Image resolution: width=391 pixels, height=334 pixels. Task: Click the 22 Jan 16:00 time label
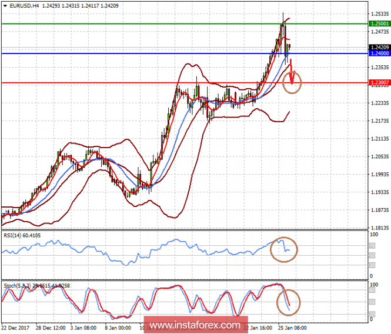click(x=258, y=328)
